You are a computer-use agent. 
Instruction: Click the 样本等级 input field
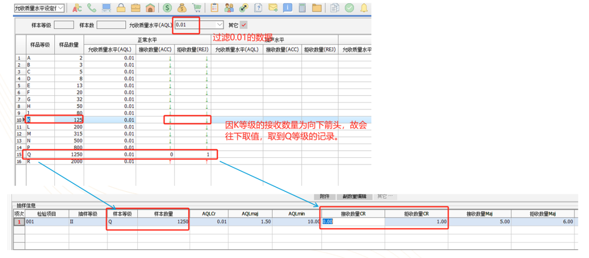64,25
